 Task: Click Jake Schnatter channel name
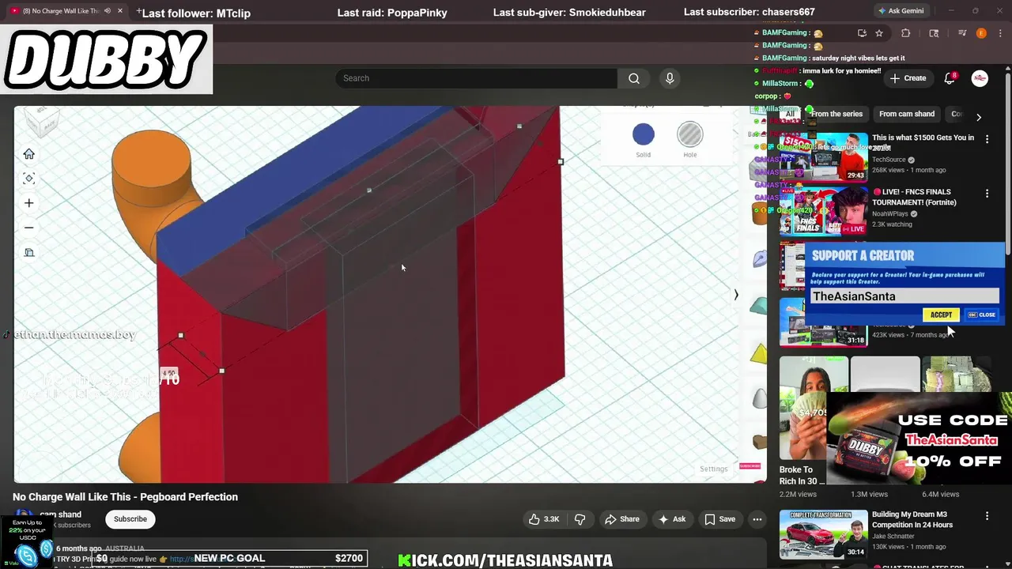point(894,536)
